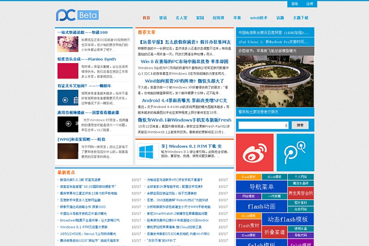Viewport: 369px width, 246px height.
Task: Click the Apple spaceship campus model photo
Action: point(275,82)
